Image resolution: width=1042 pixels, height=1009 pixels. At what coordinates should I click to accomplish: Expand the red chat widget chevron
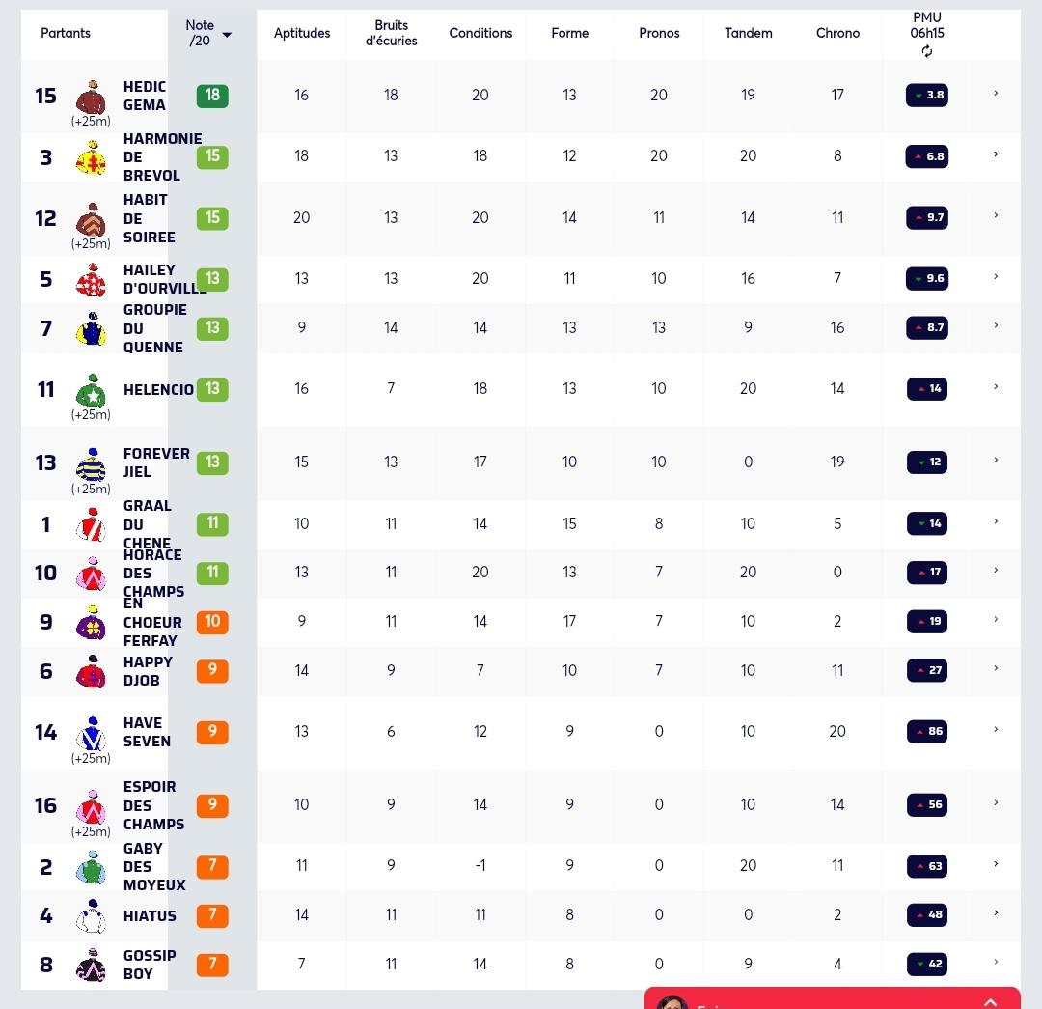[990, 1002]
